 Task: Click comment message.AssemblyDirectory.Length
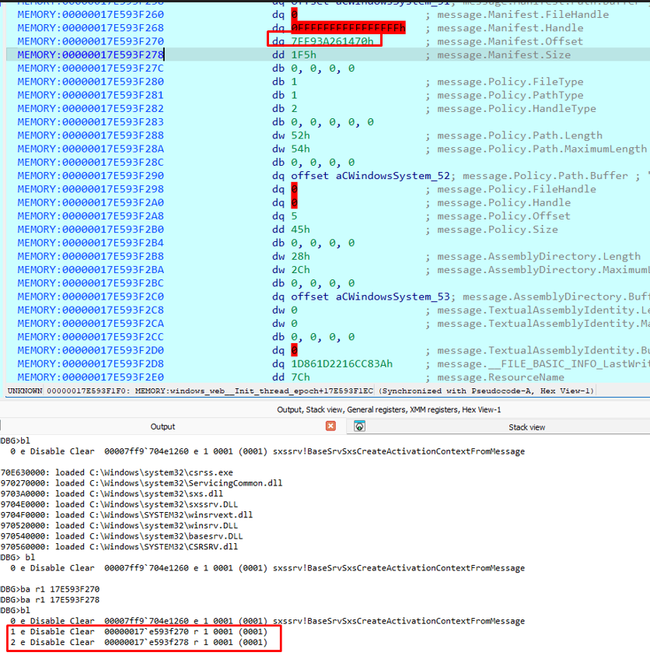tap(539, 256)
